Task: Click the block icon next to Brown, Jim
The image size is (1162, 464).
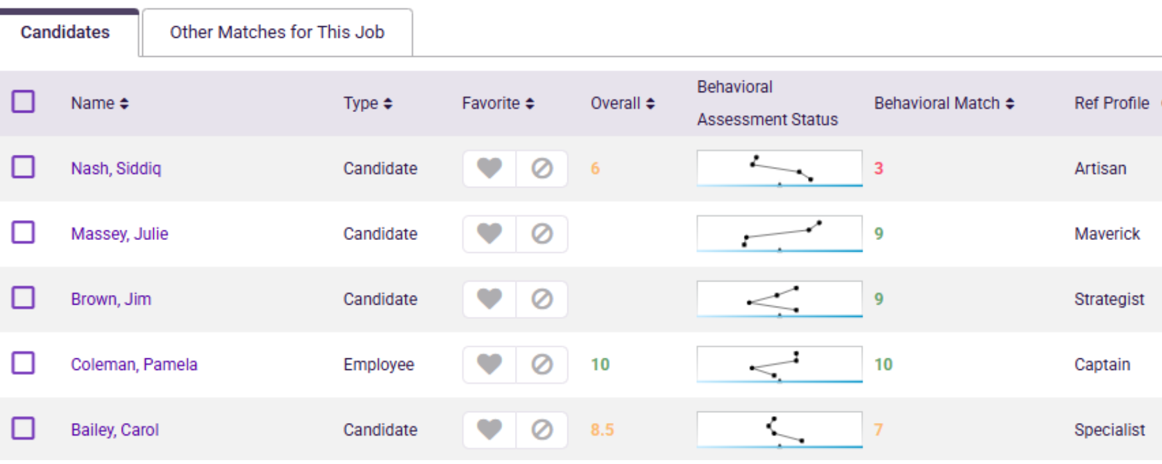Action: coord(542,298)
